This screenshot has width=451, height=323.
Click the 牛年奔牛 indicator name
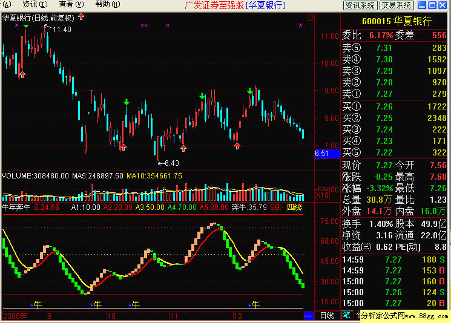[16, 207]
